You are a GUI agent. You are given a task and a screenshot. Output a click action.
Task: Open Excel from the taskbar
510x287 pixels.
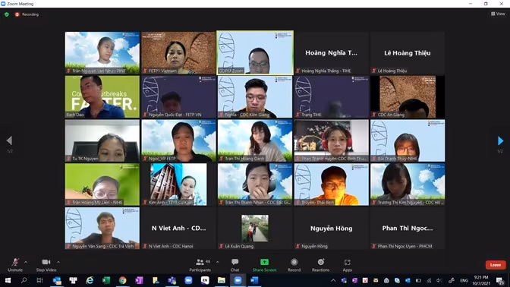(106, 280)
